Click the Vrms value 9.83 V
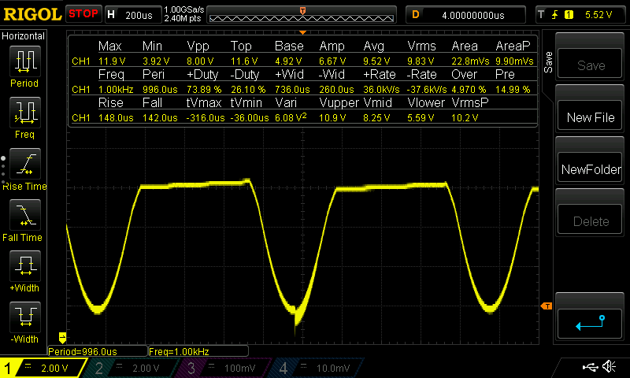Screen dimensions: 630x378 coord(421,61)
